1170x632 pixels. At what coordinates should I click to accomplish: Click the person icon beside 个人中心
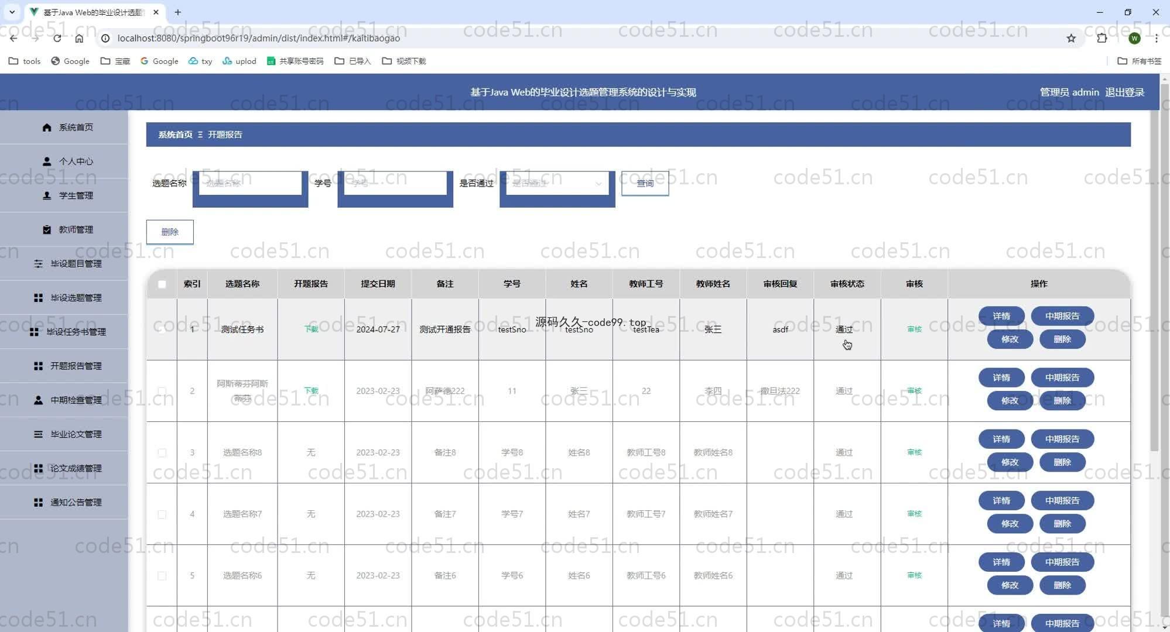47,161
